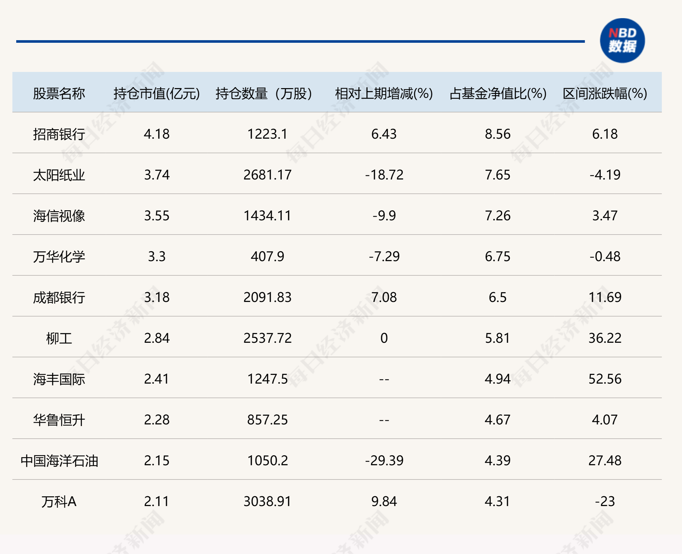This screenshot has height=554, width=682.
Task: Select 华鲁恒升 market value 2.28
Action: pos(157,420)
